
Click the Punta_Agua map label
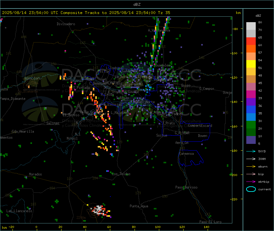point(139,206)
